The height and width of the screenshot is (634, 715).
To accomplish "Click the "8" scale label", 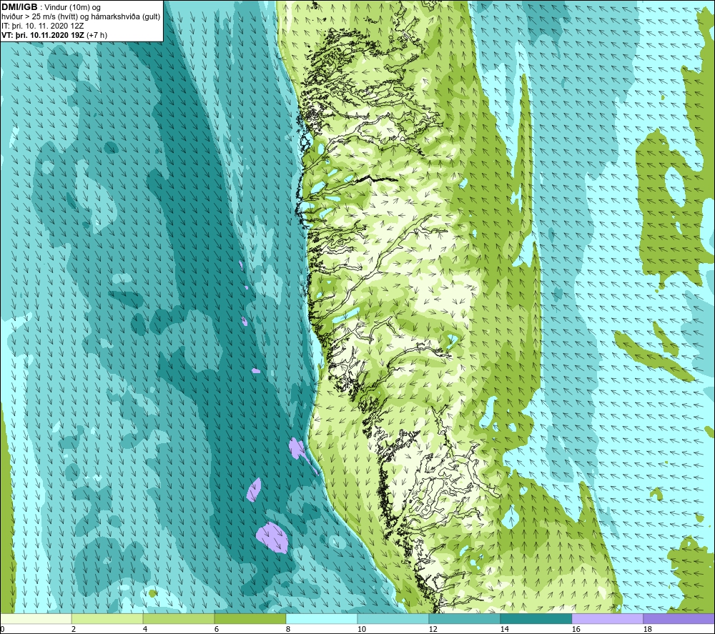I will [288, 629].
